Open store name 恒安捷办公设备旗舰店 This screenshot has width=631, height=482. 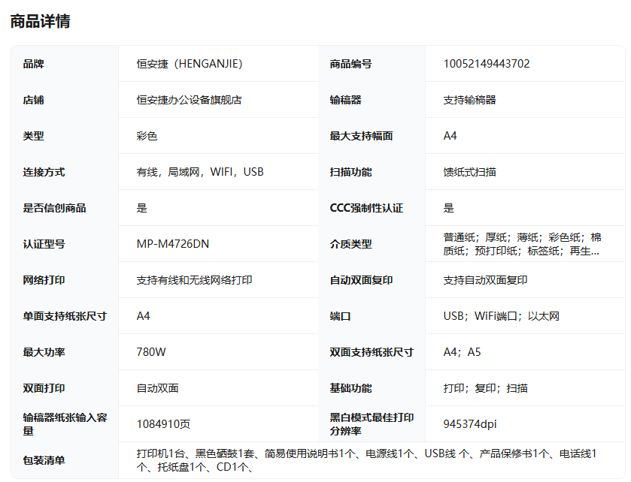[189, 100]
